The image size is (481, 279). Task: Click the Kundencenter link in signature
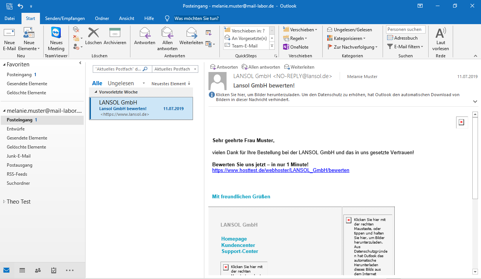pyautogui.click(x=238, y=245)
